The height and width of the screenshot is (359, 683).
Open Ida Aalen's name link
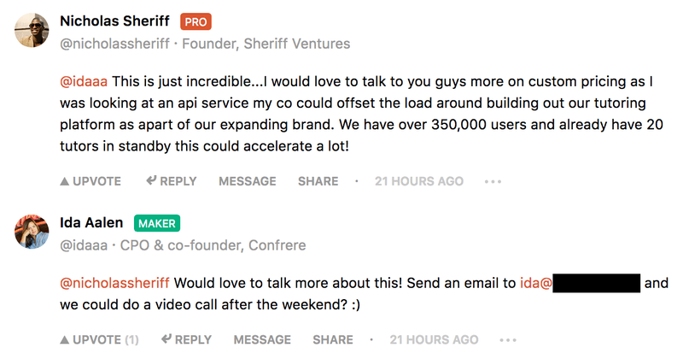[x=93, y=223]
